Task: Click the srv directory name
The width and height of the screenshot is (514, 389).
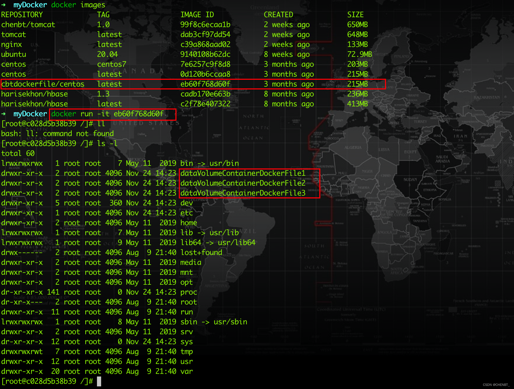Action: coord(187,332)
